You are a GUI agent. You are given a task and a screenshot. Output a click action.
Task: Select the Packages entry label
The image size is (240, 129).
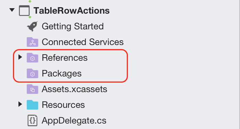pos(62,73)
